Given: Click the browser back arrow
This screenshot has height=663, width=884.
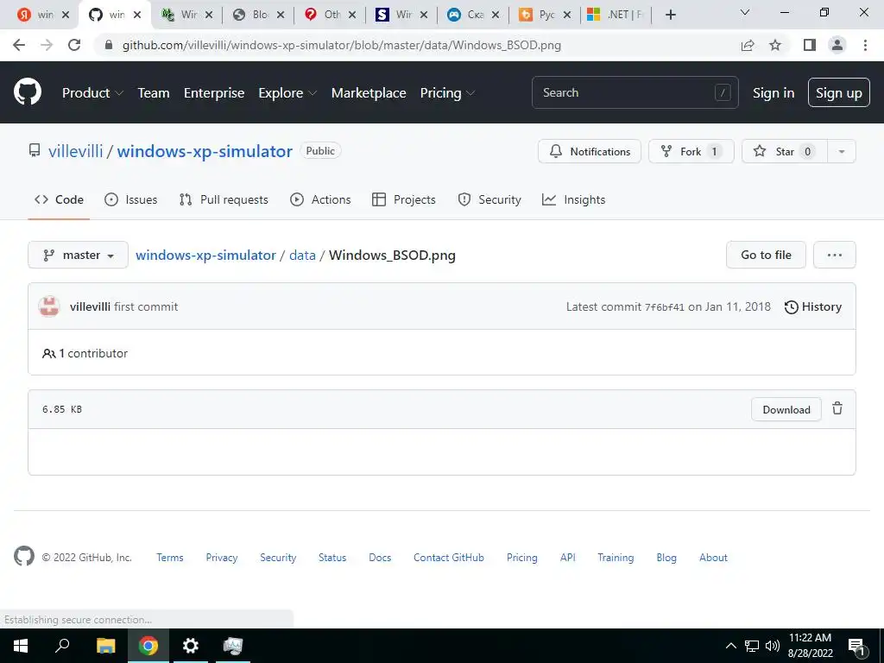Looking at the screenshot, I should [x=19, y=45].
